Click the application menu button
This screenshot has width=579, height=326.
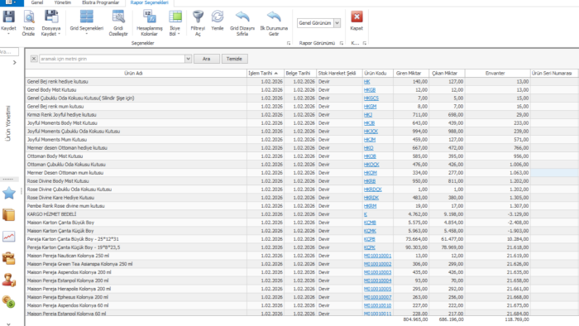(11, 2)
